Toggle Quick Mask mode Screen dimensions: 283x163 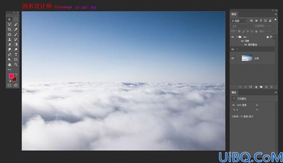(9, 85)
